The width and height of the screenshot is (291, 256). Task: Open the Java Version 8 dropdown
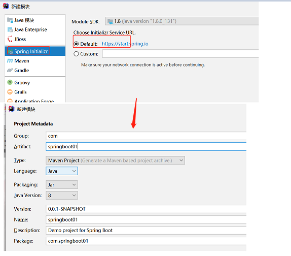coord(62,195)
